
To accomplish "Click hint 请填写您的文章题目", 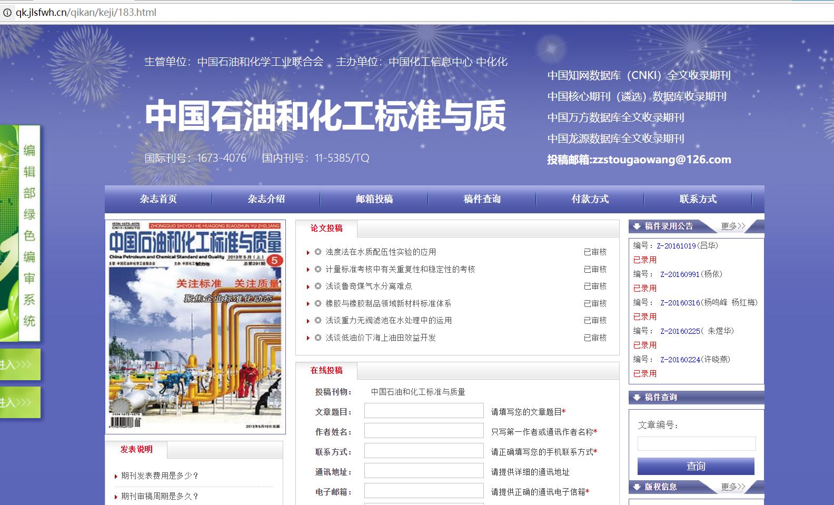I will (528, 412).
